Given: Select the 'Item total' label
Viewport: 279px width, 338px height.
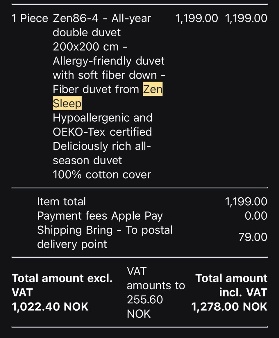Looking at the screenshot, I should [61, 202].
